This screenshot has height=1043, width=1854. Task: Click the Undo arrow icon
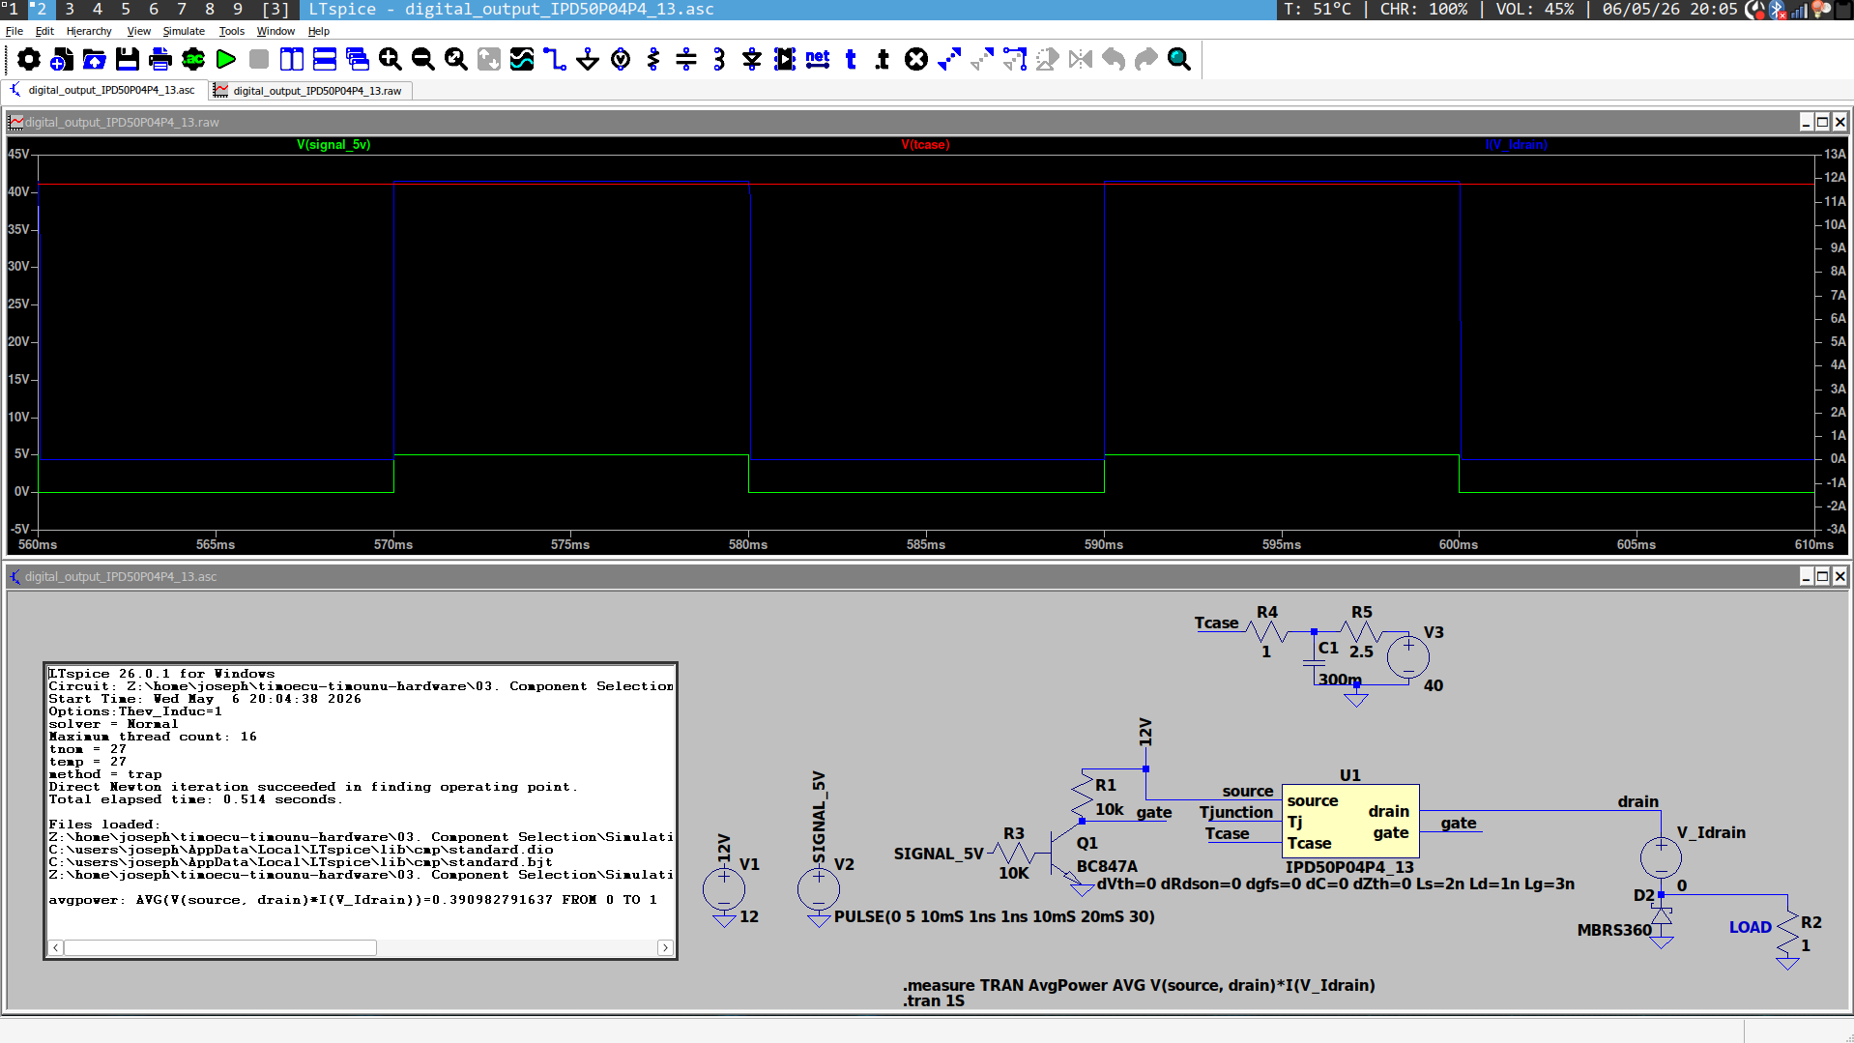coord(1114,60)
